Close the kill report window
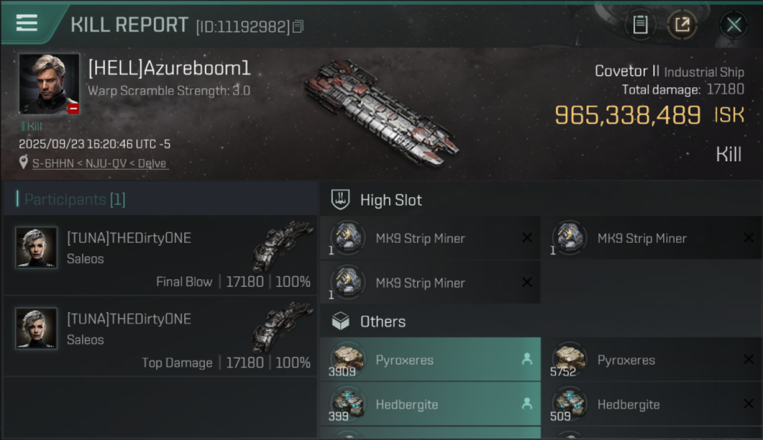The width and height of the screenshot is (763, 440). pyautogui.click(x=734, y=25)
